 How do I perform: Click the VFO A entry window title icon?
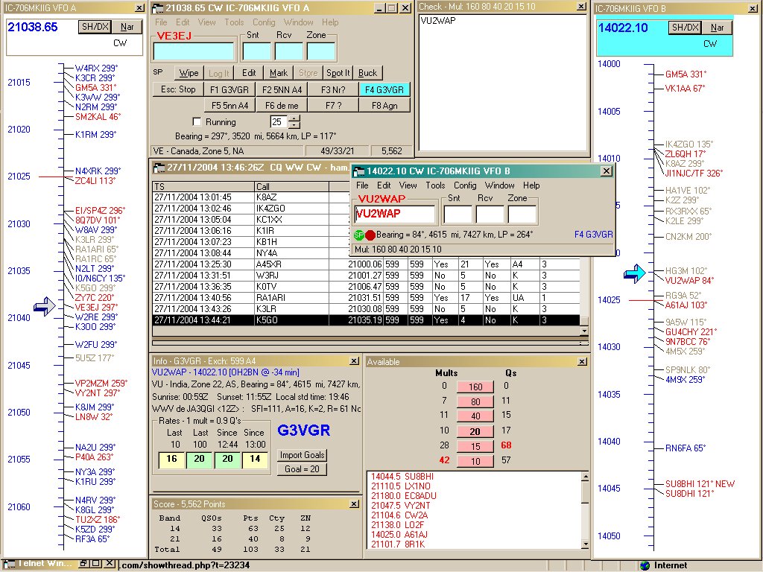157,7
